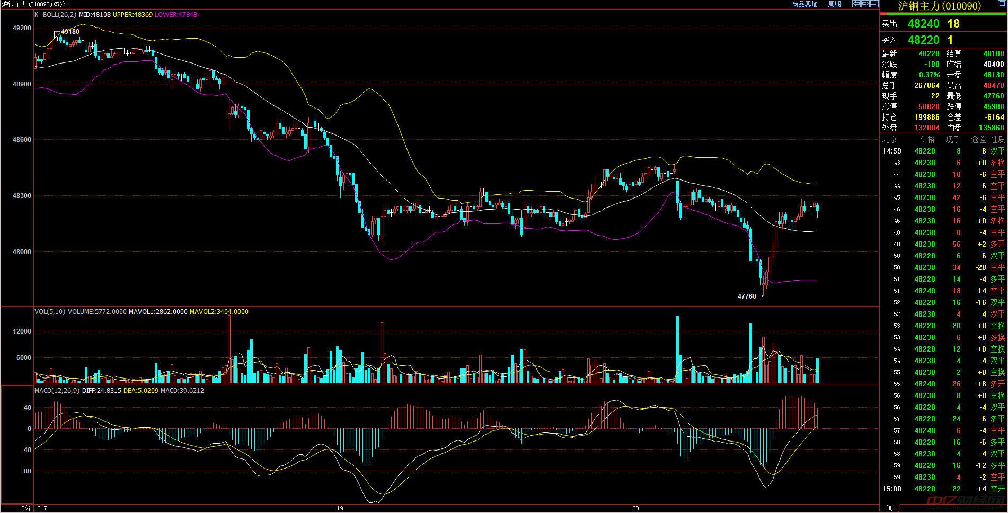
Task: Click the 沪铜主力 (010090) panel title
Action: click(939, 6)
